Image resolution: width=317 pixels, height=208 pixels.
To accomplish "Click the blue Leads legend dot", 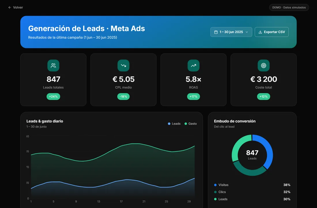I will coord(169,124).
